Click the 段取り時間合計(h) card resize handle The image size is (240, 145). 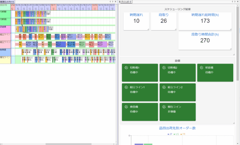click(x=231, y=49)
